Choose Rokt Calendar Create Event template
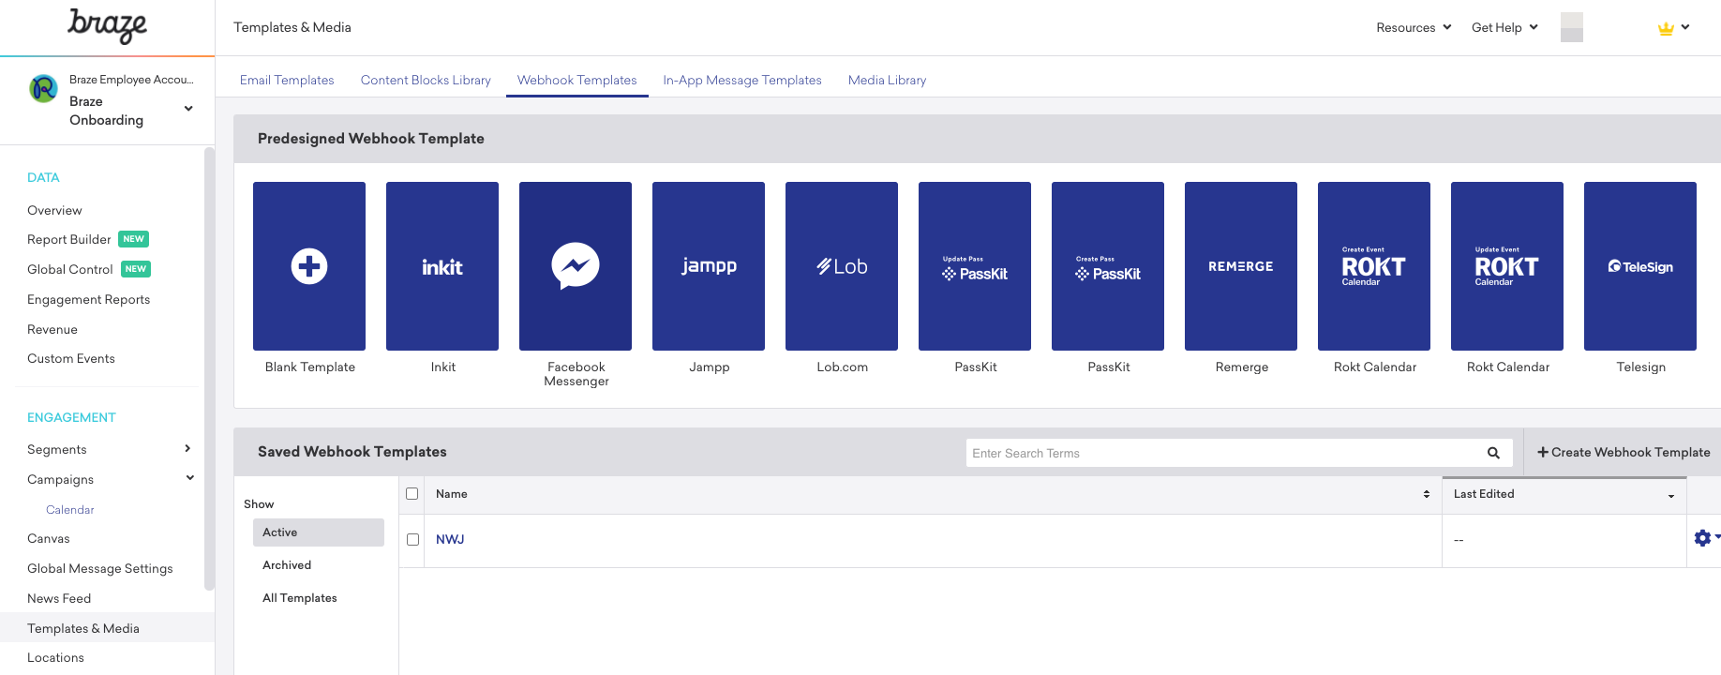Image resolution: width=1721 pixels, height=675 pixels. pyautogui.click(x=1374, y=266)
